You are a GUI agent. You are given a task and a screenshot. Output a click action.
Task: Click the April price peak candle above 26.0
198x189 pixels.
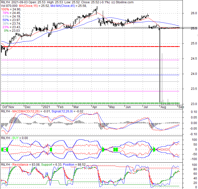97,8
